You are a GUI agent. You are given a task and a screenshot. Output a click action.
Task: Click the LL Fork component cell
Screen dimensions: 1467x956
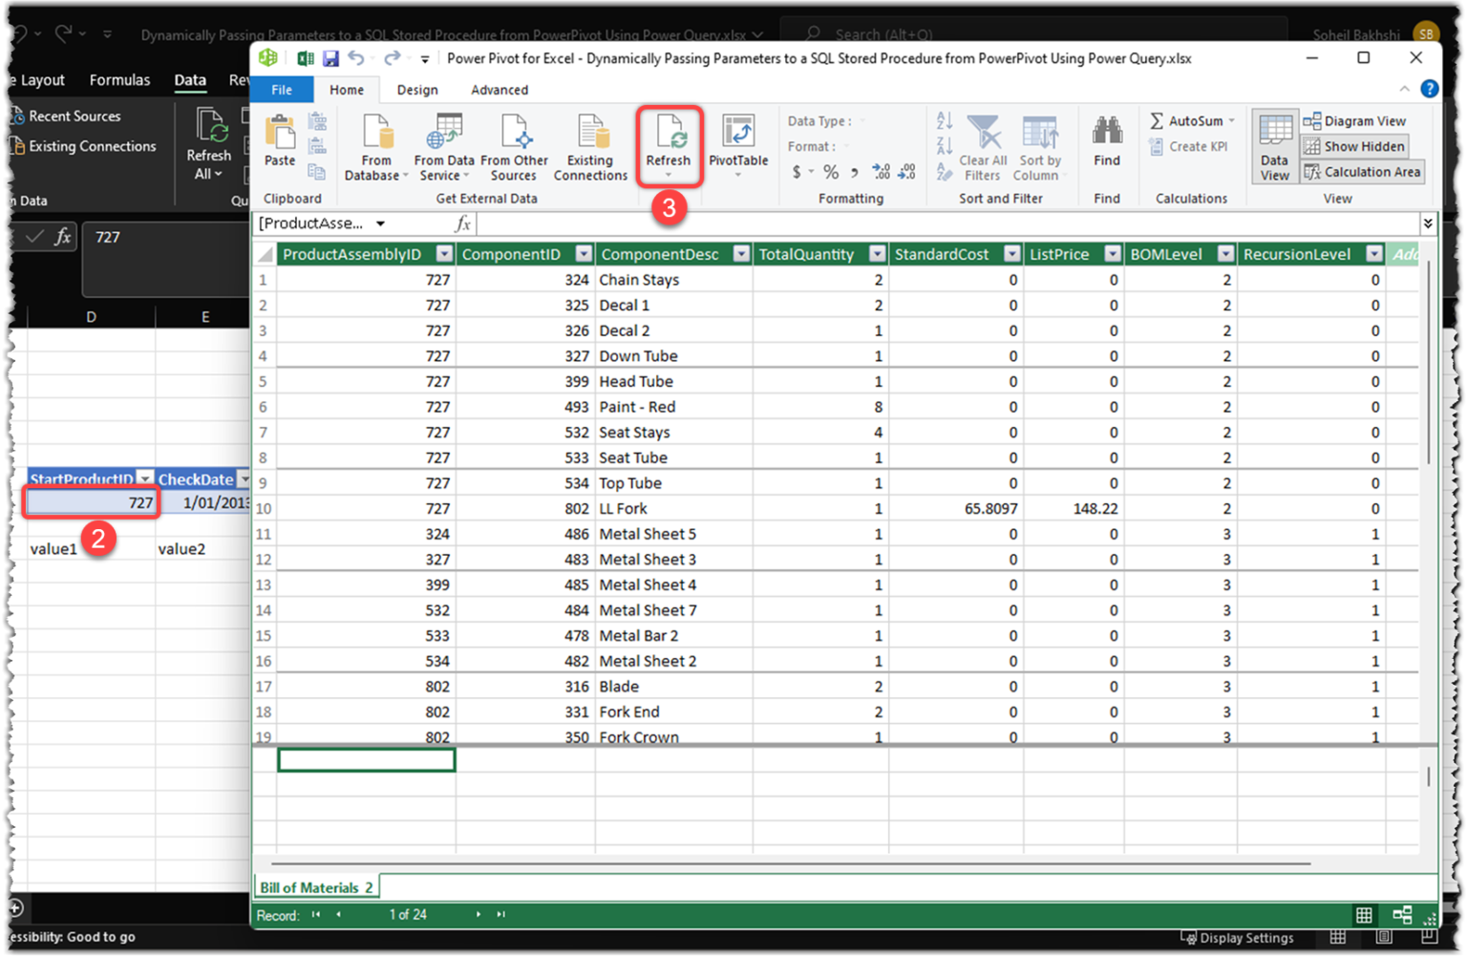[674, 509]
